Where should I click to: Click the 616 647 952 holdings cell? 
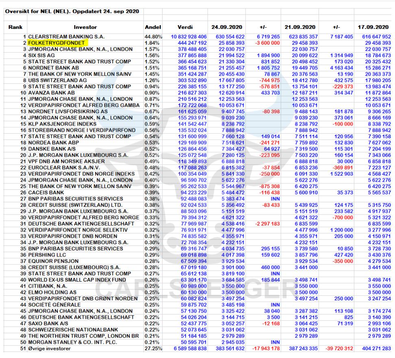pos(376,37)
